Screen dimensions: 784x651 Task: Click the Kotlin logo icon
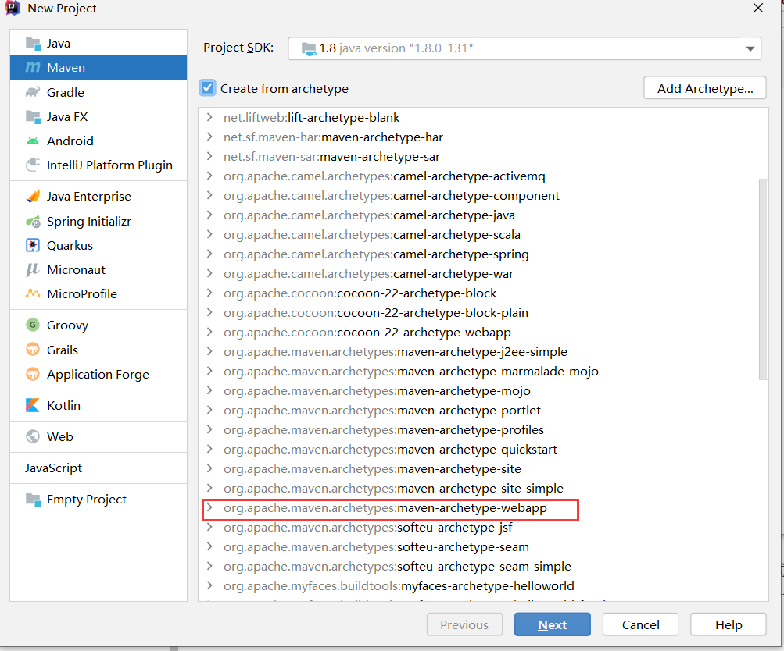(x=33, y=405)
